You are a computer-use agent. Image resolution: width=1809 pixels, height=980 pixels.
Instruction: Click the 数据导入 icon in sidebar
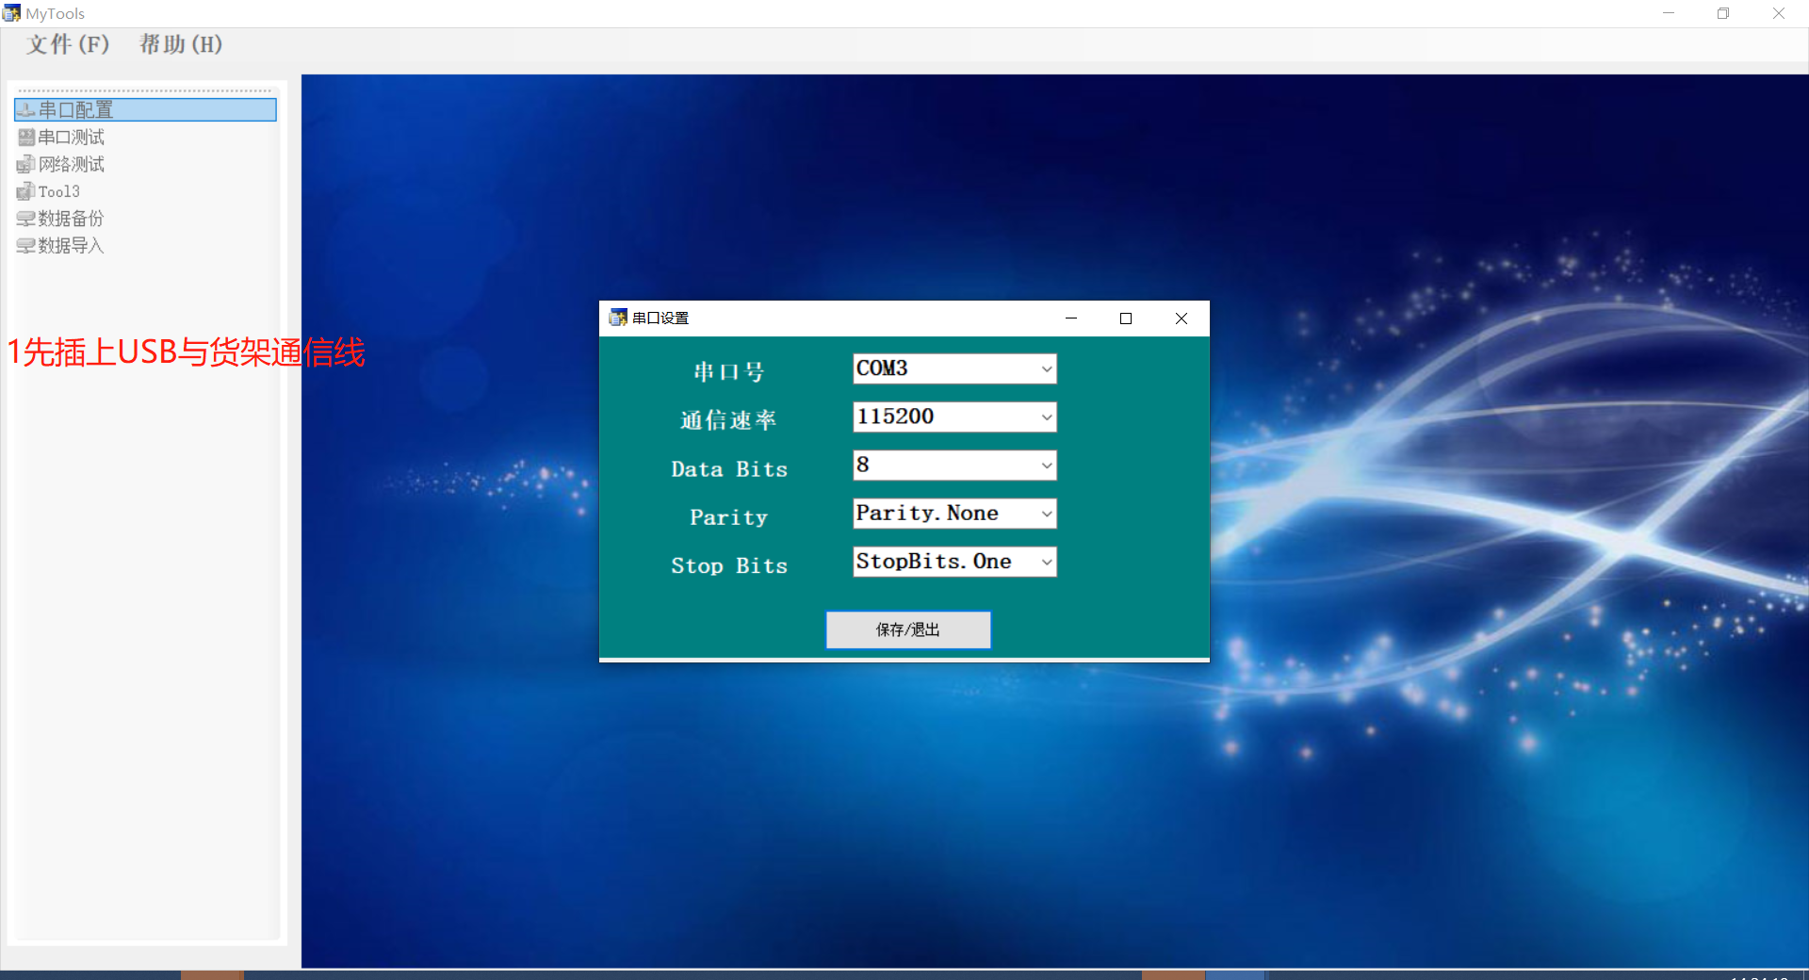coord(25,247)
